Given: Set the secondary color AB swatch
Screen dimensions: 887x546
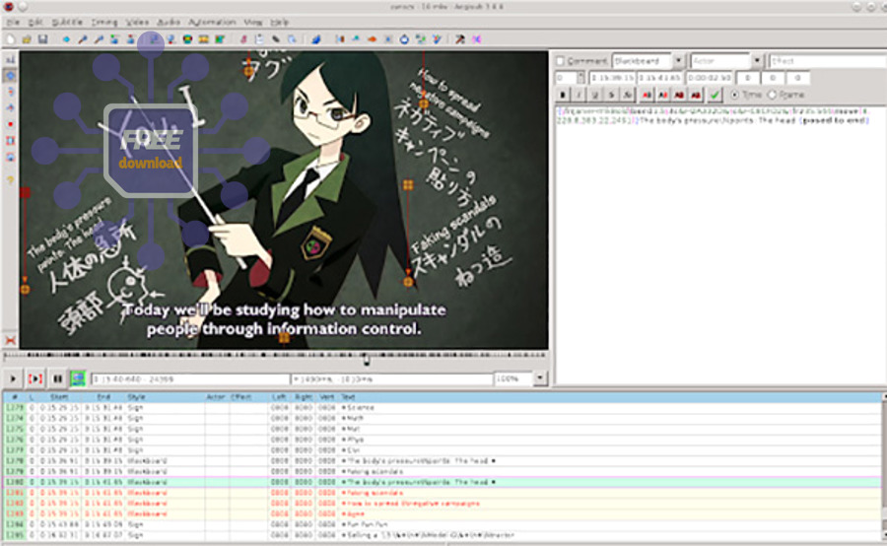Looking at the screenshot, I should pos(663,95).
